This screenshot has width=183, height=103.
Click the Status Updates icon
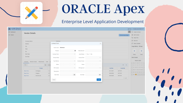click(x=132, y=43)
